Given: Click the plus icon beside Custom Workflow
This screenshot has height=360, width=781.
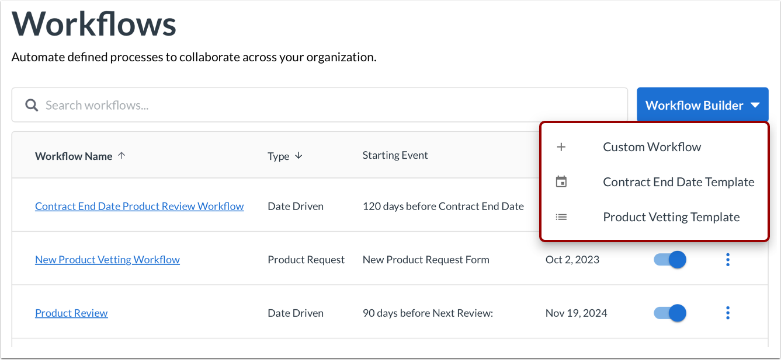Looking at the screenshot, I should point(561,147).
